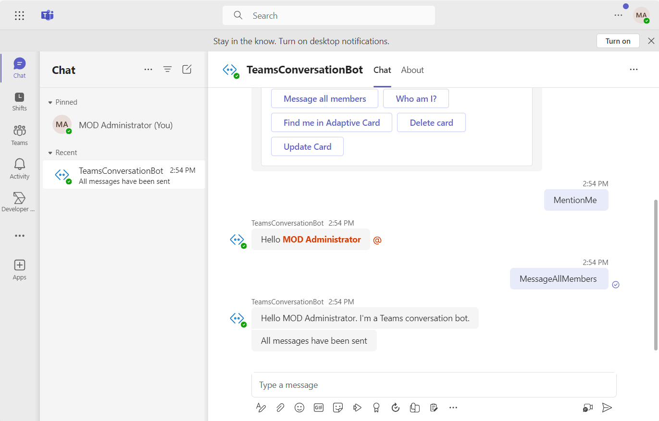Click the MentionMe sent message

576,200
